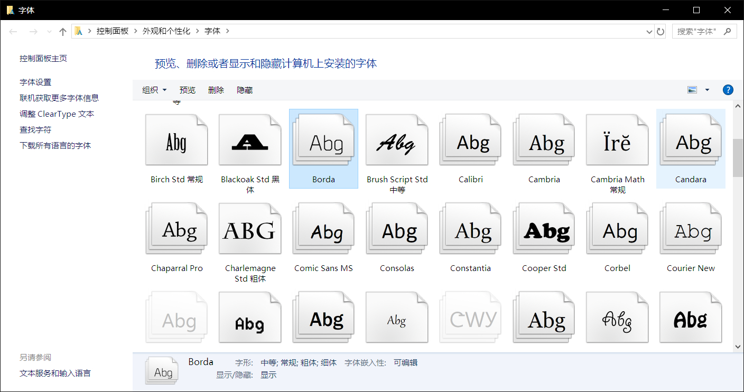Expand chevron after 字体 breadcrumb

click(228, 31)
